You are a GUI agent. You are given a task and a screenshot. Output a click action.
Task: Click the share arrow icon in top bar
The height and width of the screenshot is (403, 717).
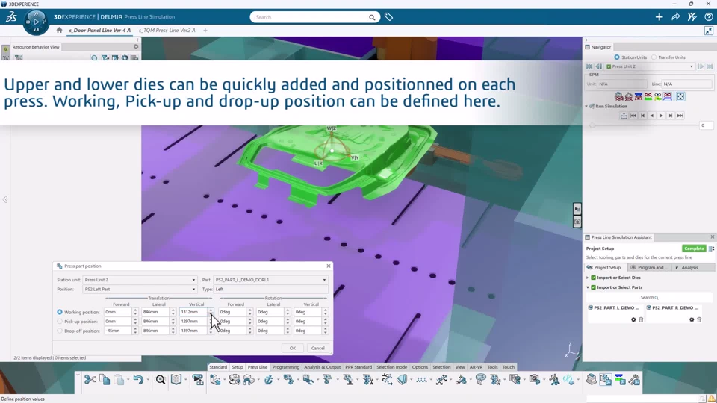click(x=675, y=17)
